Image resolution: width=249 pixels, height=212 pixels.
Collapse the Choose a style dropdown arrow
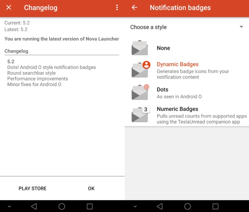click(241, 27)
